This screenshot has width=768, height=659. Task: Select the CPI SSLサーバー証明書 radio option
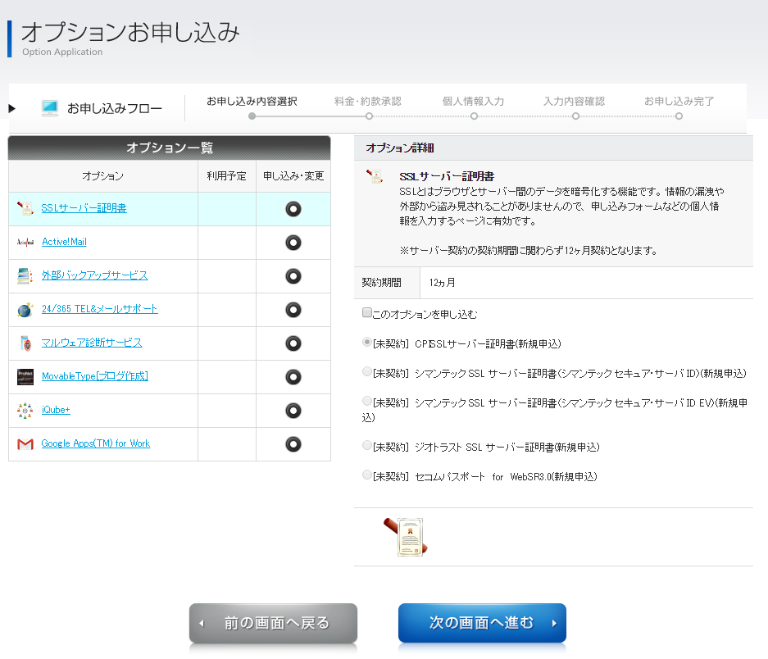click(x=367, y=343)
